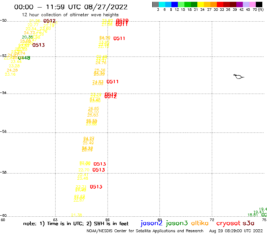
Task: Click the wave height value '23.16'
Action: coord(10,74)
